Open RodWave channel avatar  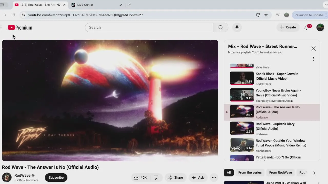7,177
